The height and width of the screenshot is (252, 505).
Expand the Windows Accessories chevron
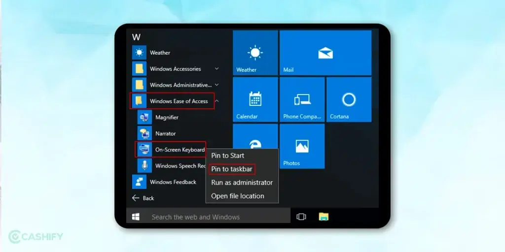tap(217, 68)
